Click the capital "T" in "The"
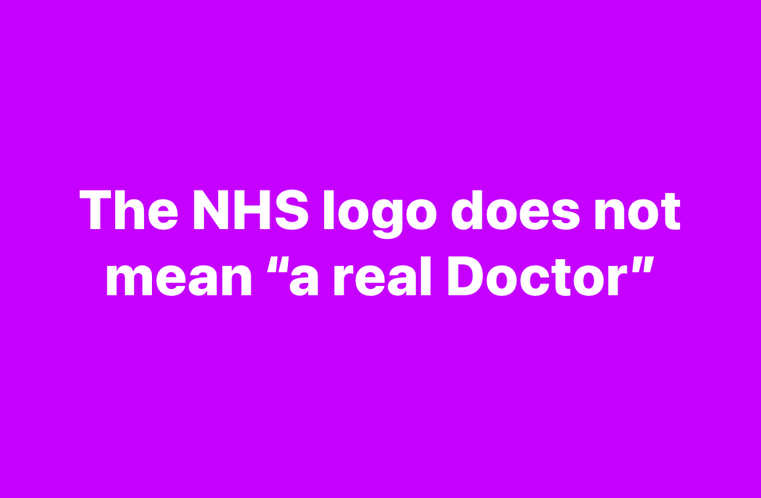This screenshot has height=498, width=761. coord(97,210)
